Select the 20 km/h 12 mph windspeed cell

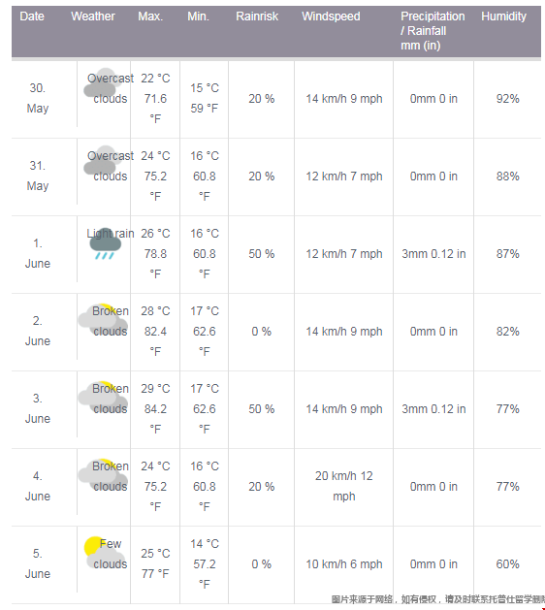(x=344, y=486)
